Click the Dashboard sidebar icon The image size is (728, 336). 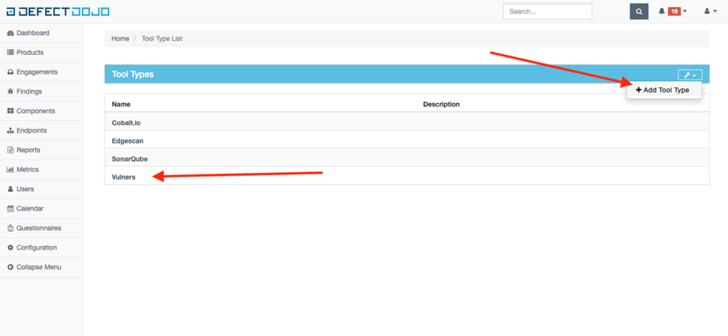(10, 34)
